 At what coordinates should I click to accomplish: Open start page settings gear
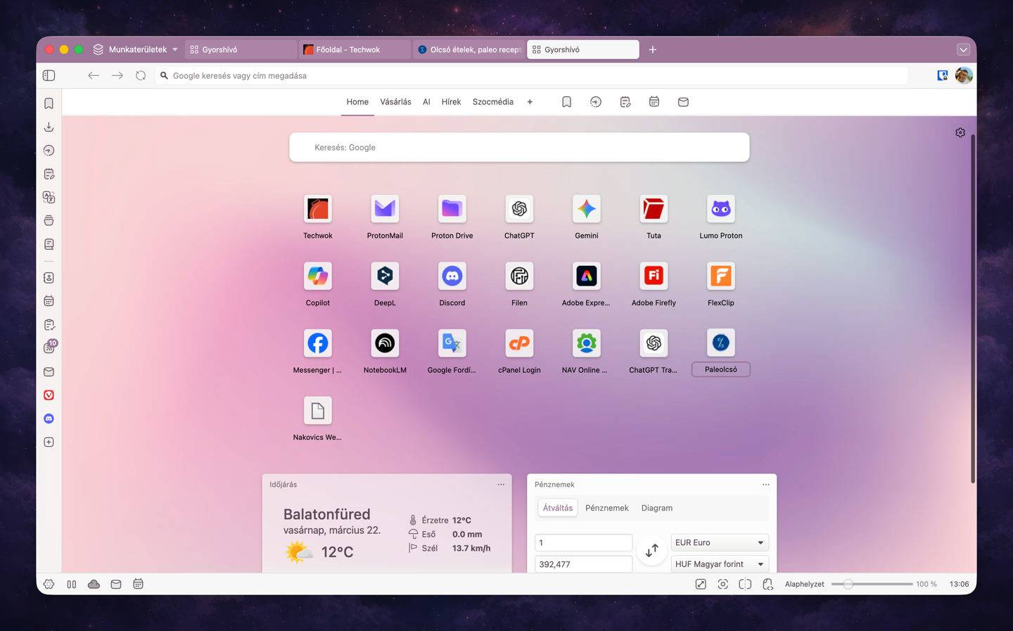tap(960, 132)
